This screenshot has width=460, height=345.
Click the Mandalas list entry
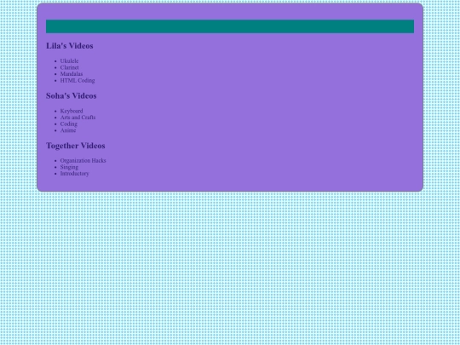[72, 74]
